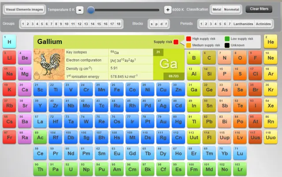Click the density value 5.91
The image size is (282, 177).
pos(114,69)
